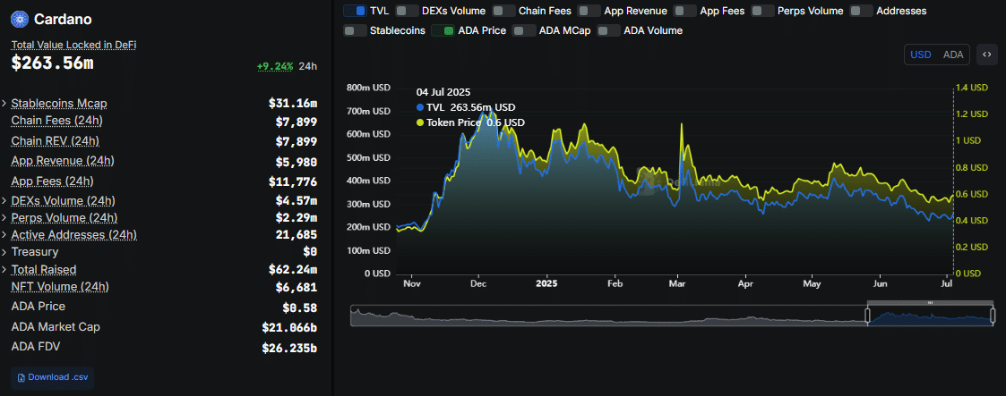Click the selected range in timeline slider

point(930,316)
